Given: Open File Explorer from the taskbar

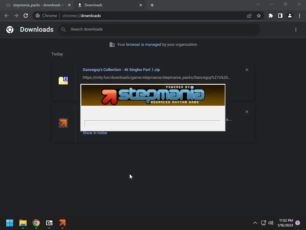Looking at the screenshot, I should (x=23, y=223).
